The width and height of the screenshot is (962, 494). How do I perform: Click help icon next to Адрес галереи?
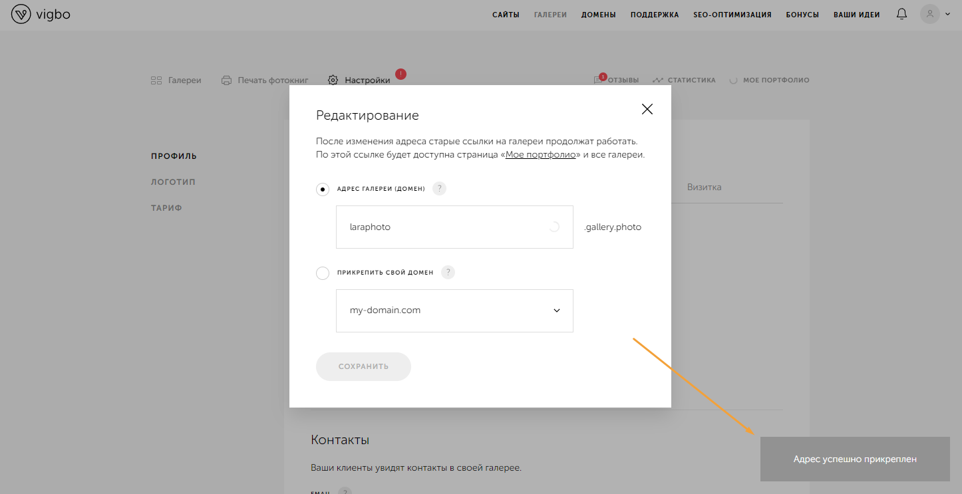(439, 189)
